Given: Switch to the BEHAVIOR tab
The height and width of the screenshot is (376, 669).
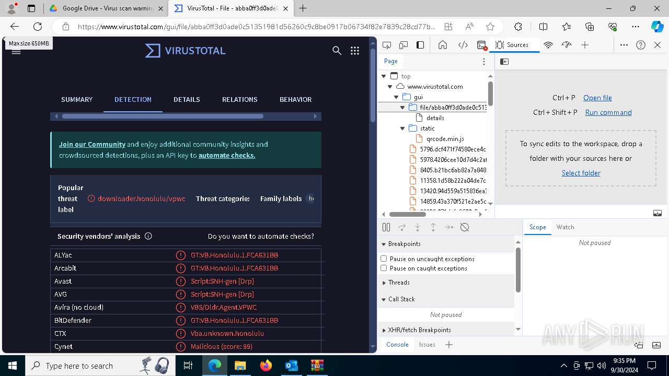Looking at the screenshot, I should click(295, 99).
